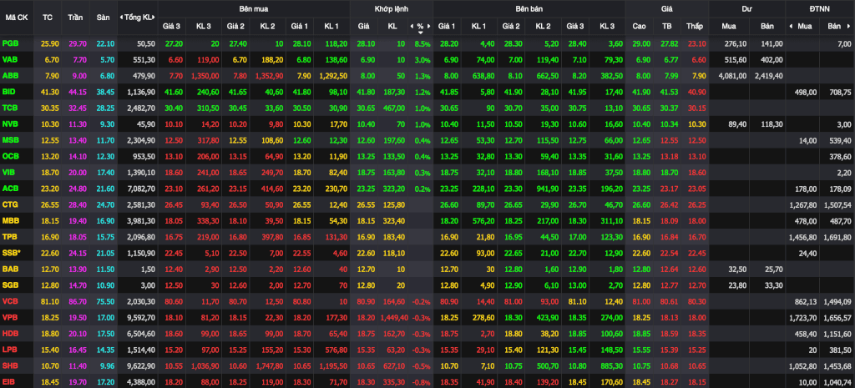The width and height of the screenshot is (855, 388).
Task: Select TPB foreign sell value 1,691,80
Action: (837, 237)
